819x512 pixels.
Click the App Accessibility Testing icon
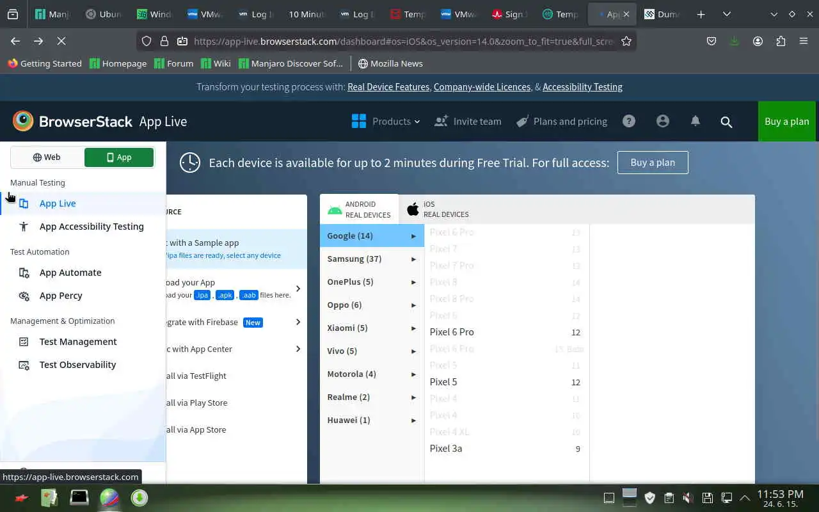[24, 227]
